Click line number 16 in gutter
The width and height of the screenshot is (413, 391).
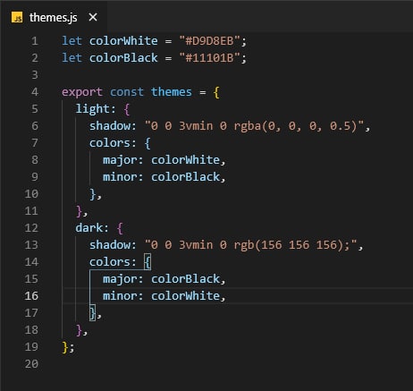[31, 296]
